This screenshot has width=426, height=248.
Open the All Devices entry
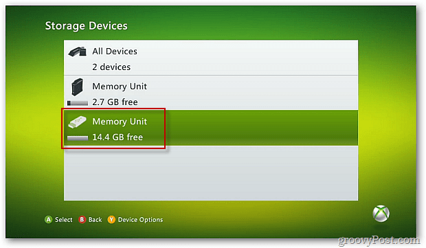(211, 58)
